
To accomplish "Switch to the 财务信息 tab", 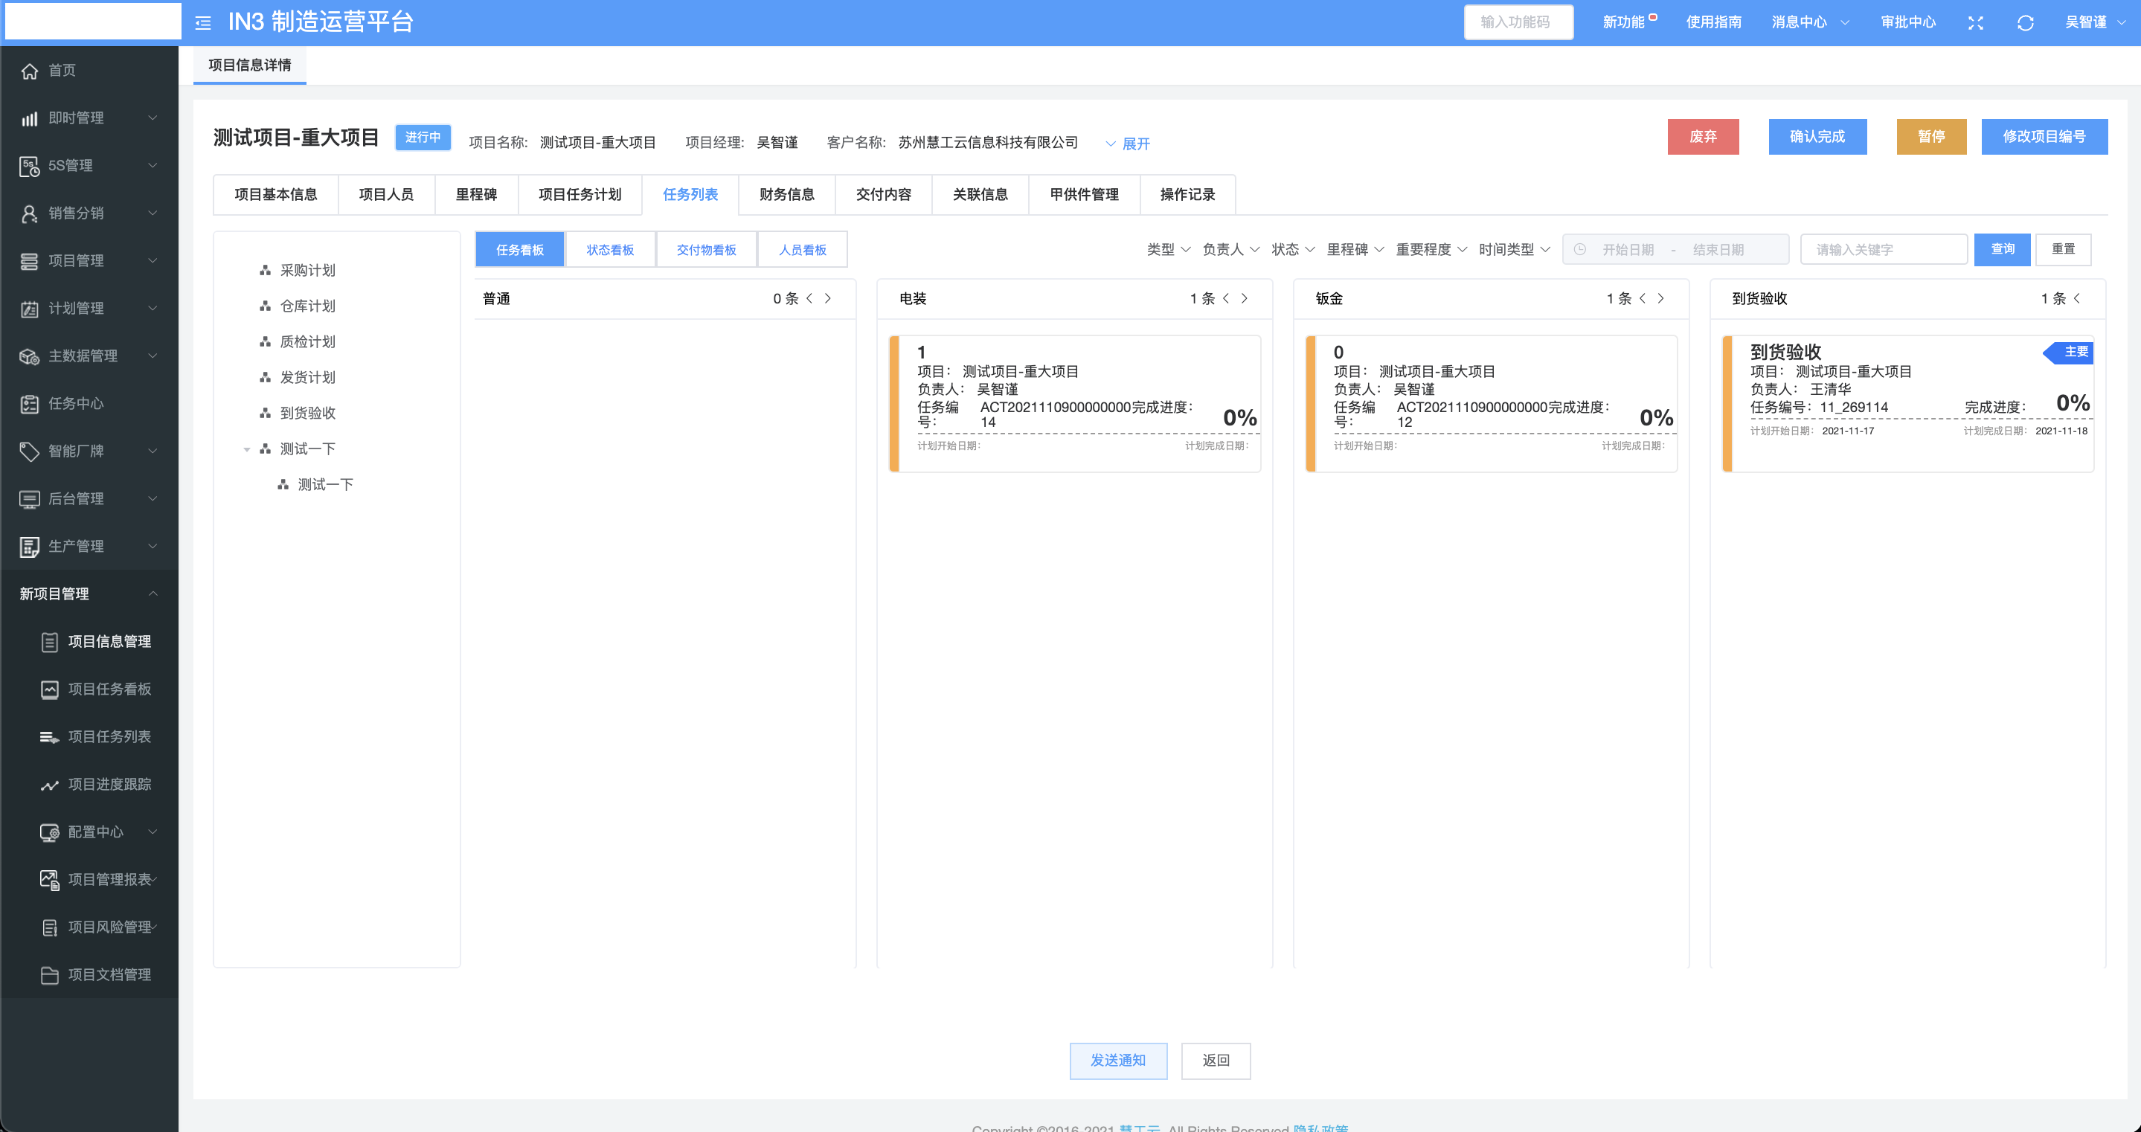I will (x=786, y=194).
